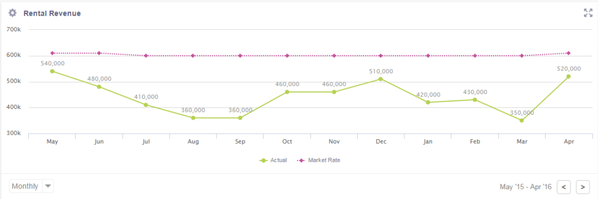Toggle the Market Rate series in the legend
598x199 pixels.
[319, 160]
